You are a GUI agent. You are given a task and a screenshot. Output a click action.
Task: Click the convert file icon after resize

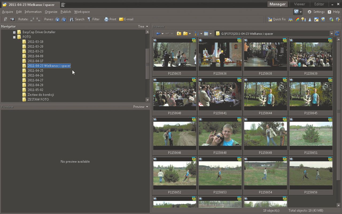point(323,19)
